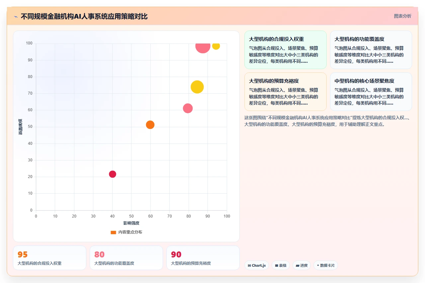The width and height of the screenshot is (425, 283).
Task: Click the 图表分析 label in header
Action: 402,16
